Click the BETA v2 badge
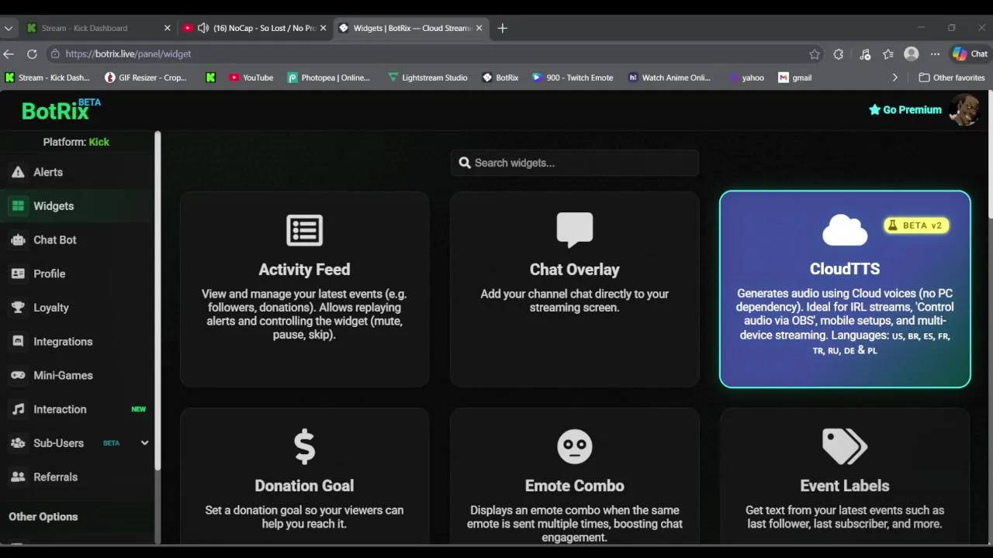Screen dimensions: 993x558 point(916,226)
